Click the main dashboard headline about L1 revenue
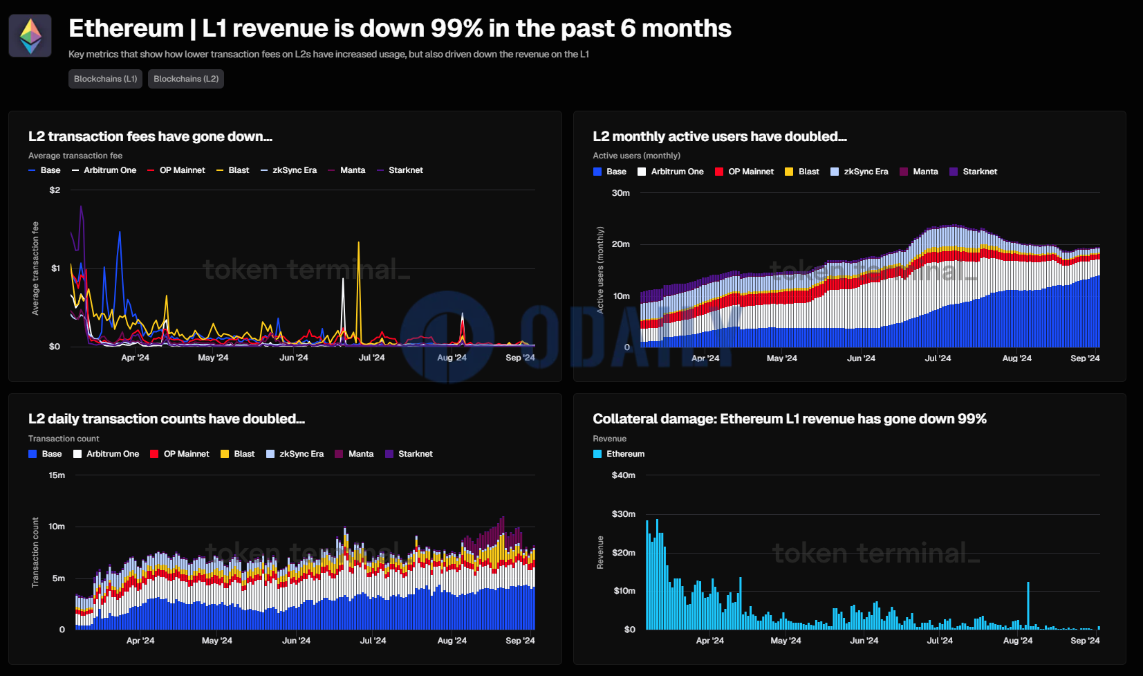The image size is (1143, 676). coord(400,28)
